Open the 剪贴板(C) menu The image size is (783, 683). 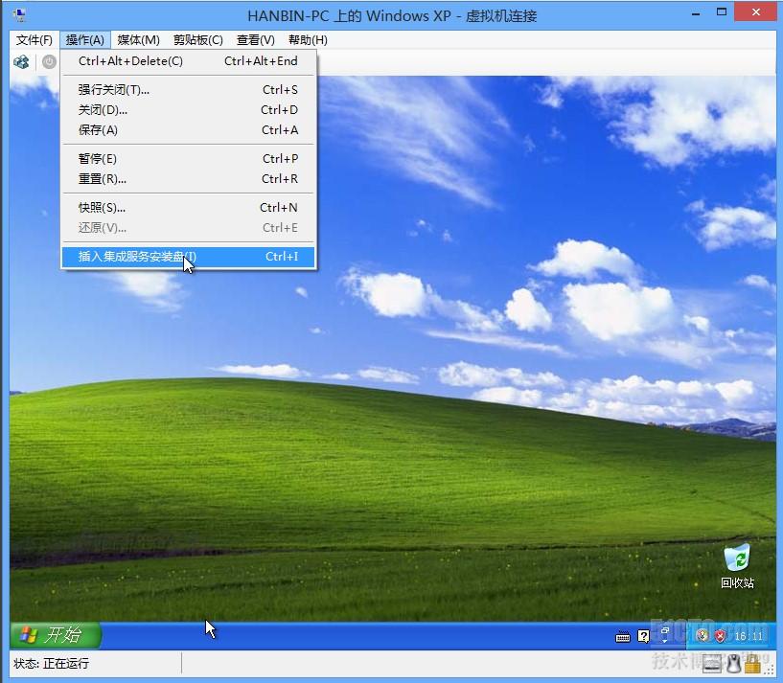coord(197,40)
